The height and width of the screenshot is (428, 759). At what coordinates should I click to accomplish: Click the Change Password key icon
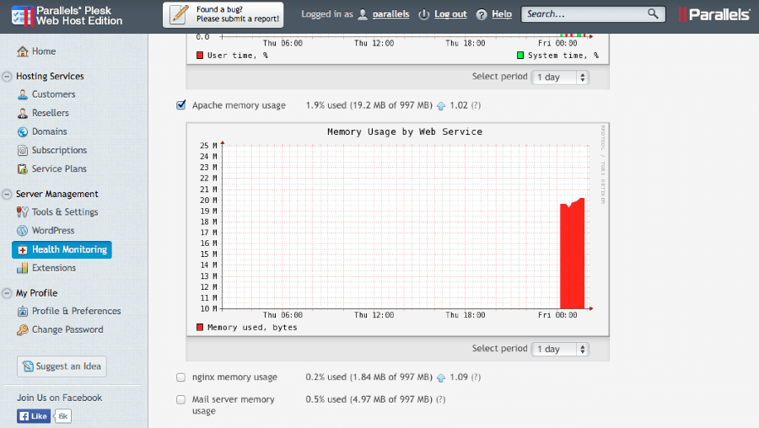coord(22,329)
